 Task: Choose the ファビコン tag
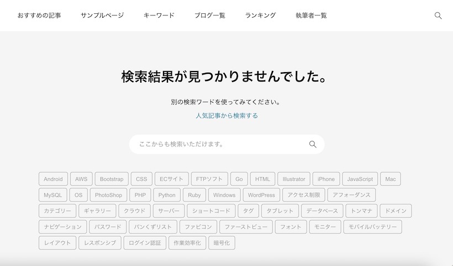[198, 227]
